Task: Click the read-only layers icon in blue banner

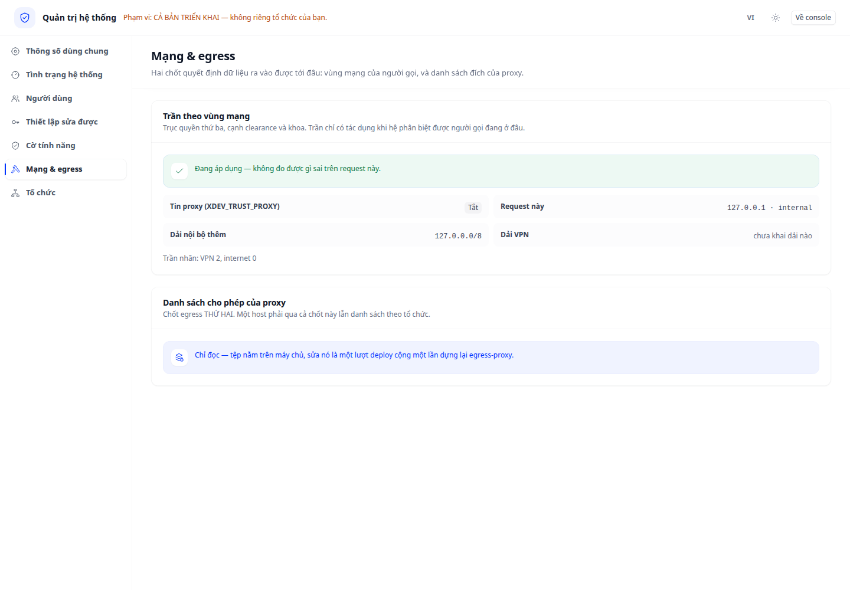Action: click(x=179, y=358)
